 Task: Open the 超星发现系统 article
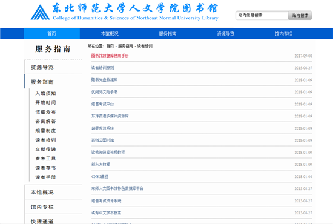(102, 128)
